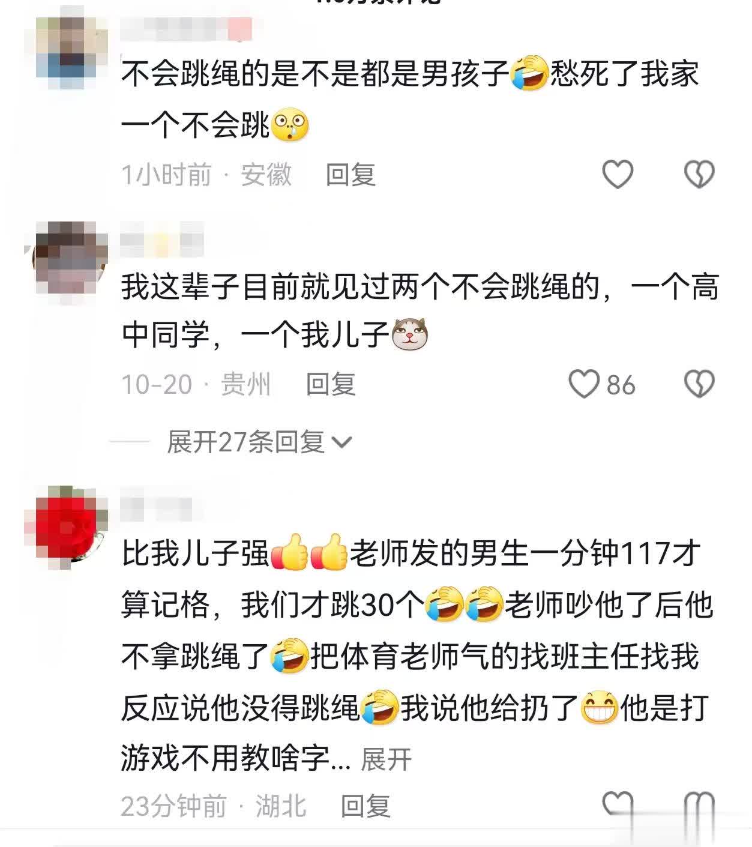
Task: Dislike the Anhui comment with broken heart
Action: 699,175
